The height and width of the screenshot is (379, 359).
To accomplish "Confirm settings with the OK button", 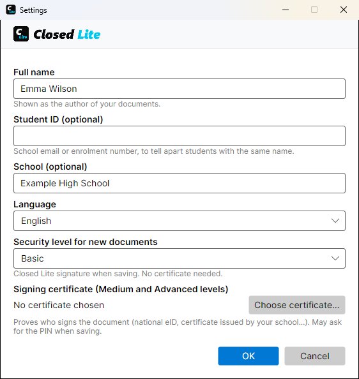I will click(248, 356).
